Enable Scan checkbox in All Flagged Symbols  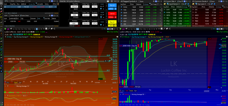pos(139,1)
